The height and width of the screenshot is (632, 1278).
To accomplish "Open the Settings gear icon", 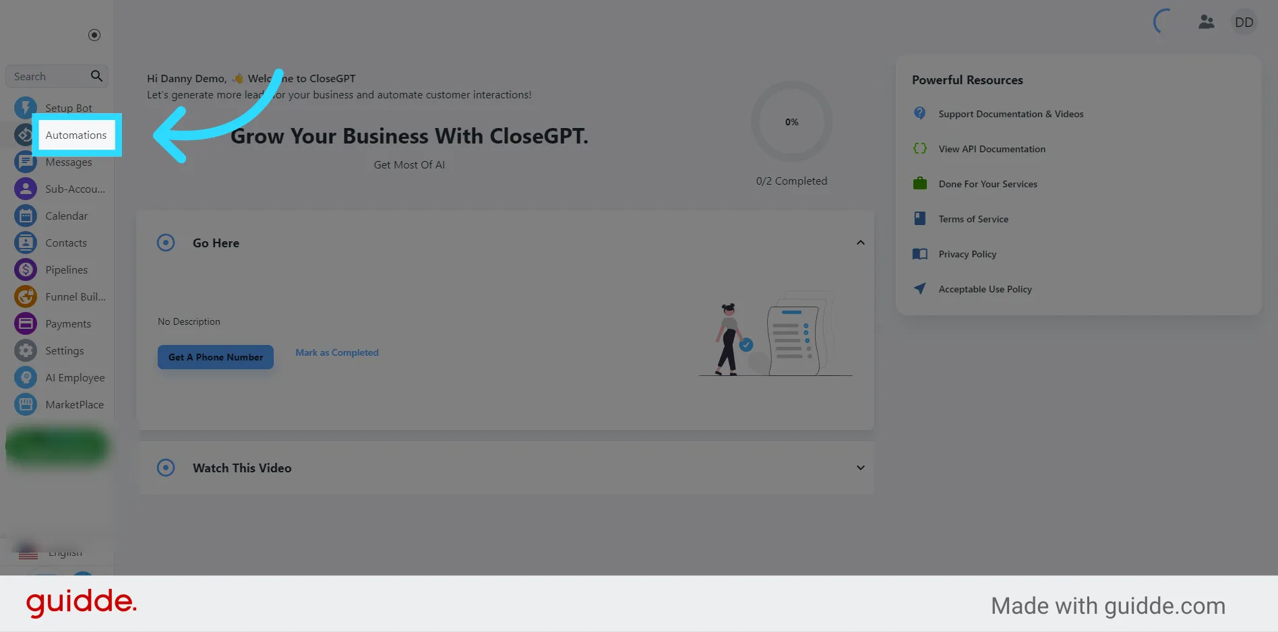I will click(26, 350).
